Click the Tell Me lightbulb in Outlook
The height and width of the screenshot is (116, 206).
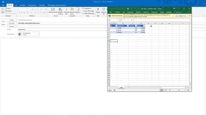(x=49, y=5)
